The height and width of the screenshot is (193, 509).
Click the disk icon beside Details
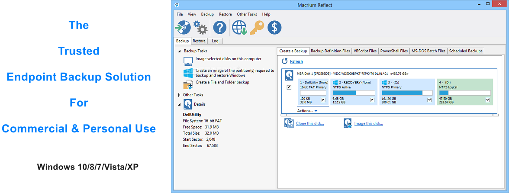pyautogui.click(x=188, y=104)
